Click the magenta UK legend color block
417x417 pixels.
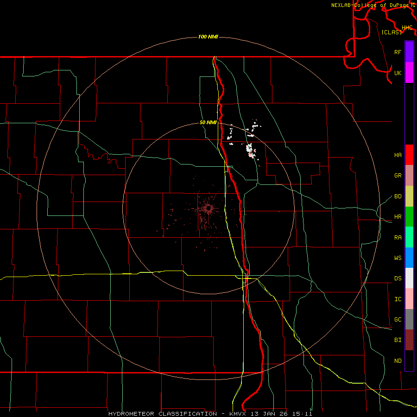[409, 73]
